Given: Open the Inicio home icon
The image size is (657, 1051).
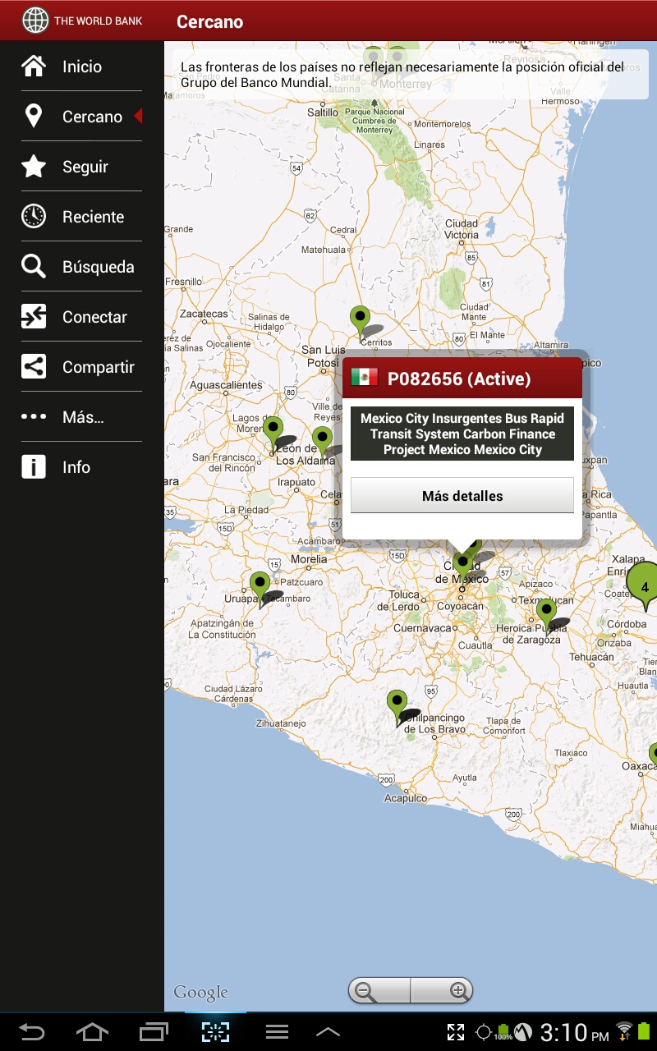Looking at the screenshot, I should 34,67.
